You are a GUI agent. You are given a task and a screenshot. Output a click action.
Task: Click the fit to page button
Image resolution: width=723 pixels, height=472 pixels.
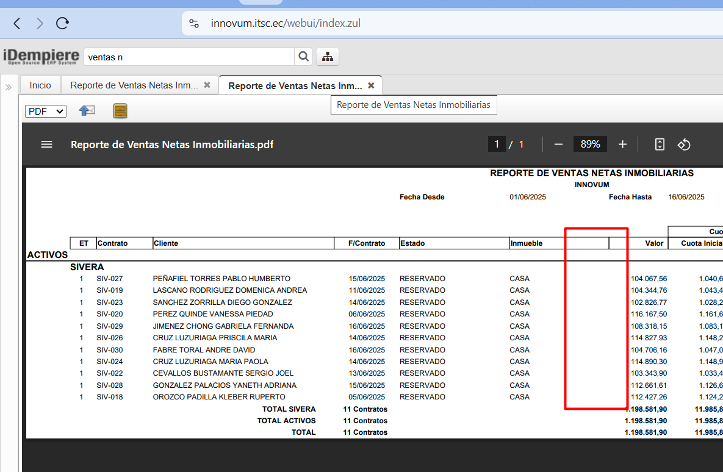(660, 145)
